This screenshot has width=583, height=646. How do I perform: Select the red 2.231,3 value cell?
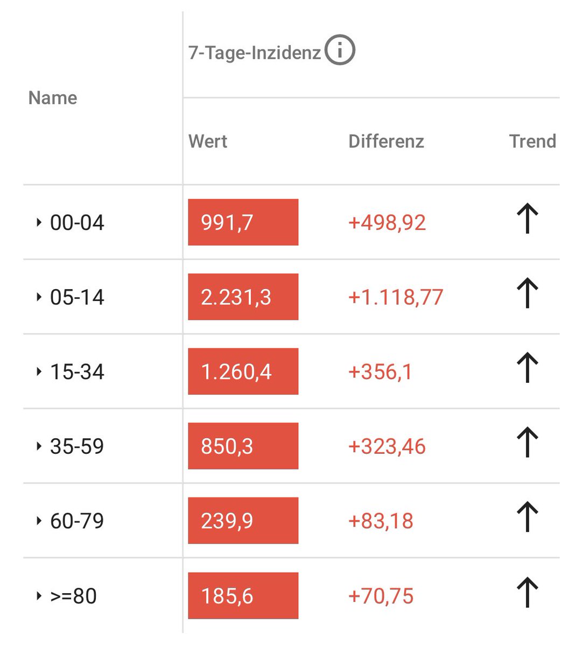pos(243,297)
